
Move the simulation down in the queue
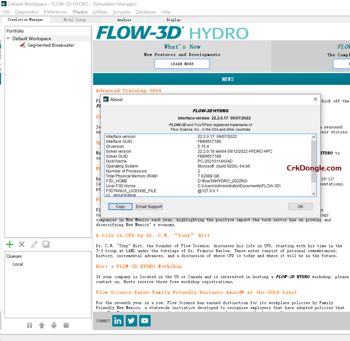point(54,325)
